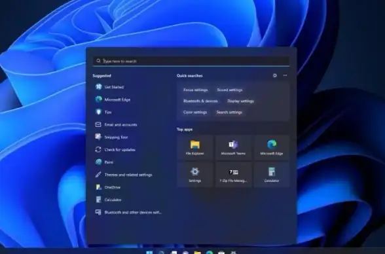Open Microsoft Edge from the taskbar
The width and height of the screenshot is (385, 254).
210,252
